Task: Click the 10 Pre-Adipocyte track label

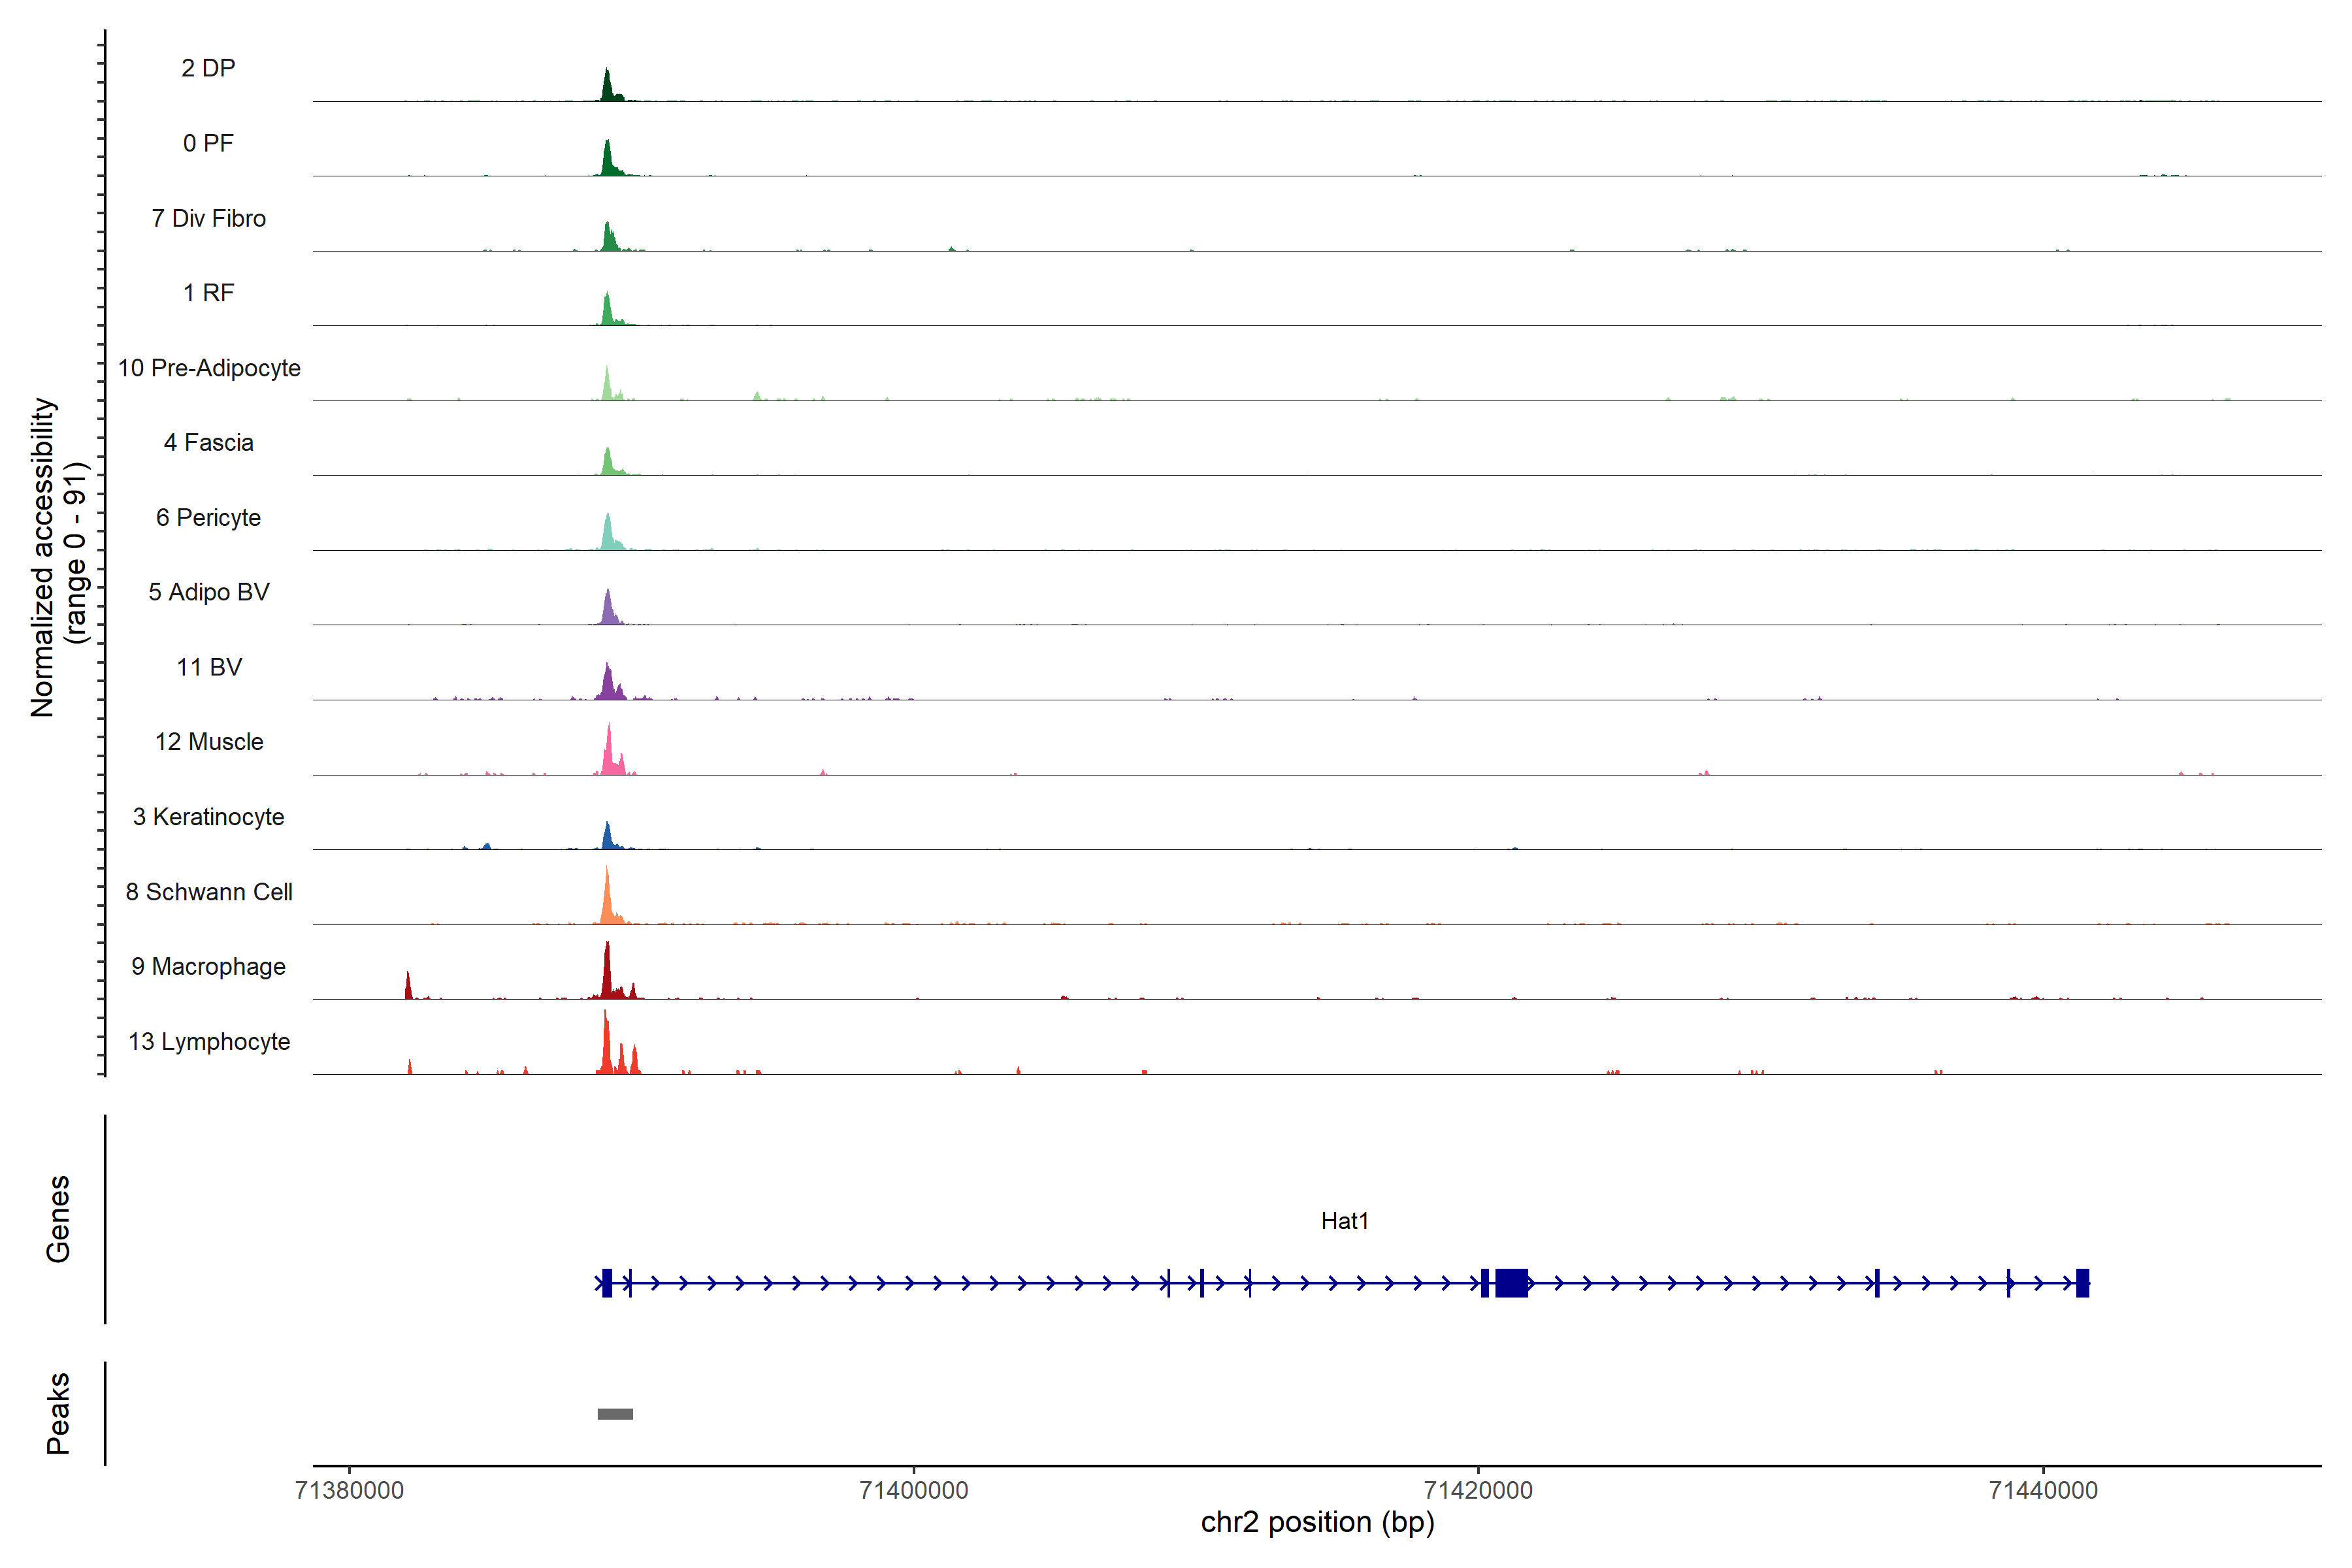Action: tap(209, 368)
